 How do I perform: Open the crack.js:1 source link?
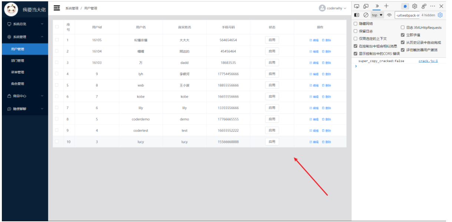(428, 61)
